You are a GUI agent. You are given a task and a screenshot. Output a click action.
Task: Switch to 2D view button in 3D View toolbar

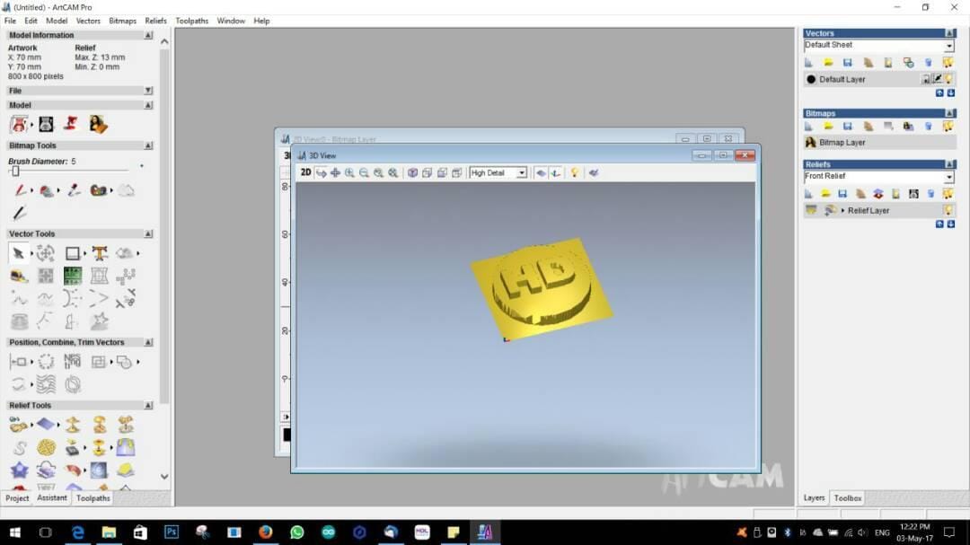(305, 172)
